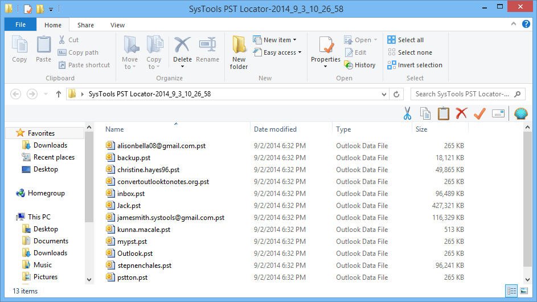Click the Back navigation arrow
The image size is (537, 302).
tap(16, 94)
